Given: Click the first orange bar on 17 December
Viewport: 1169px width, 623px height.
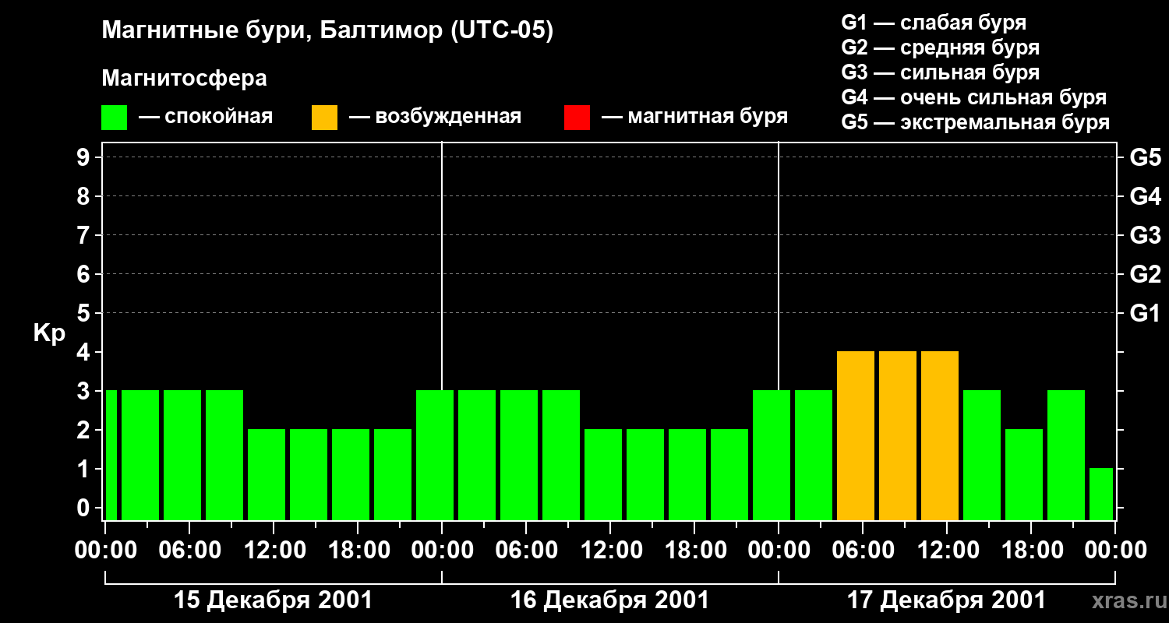Looking at the screenshot, I should 856,436.
